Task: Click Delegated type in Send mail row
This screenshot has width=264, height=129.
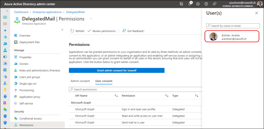Action: tap(178, 122)
